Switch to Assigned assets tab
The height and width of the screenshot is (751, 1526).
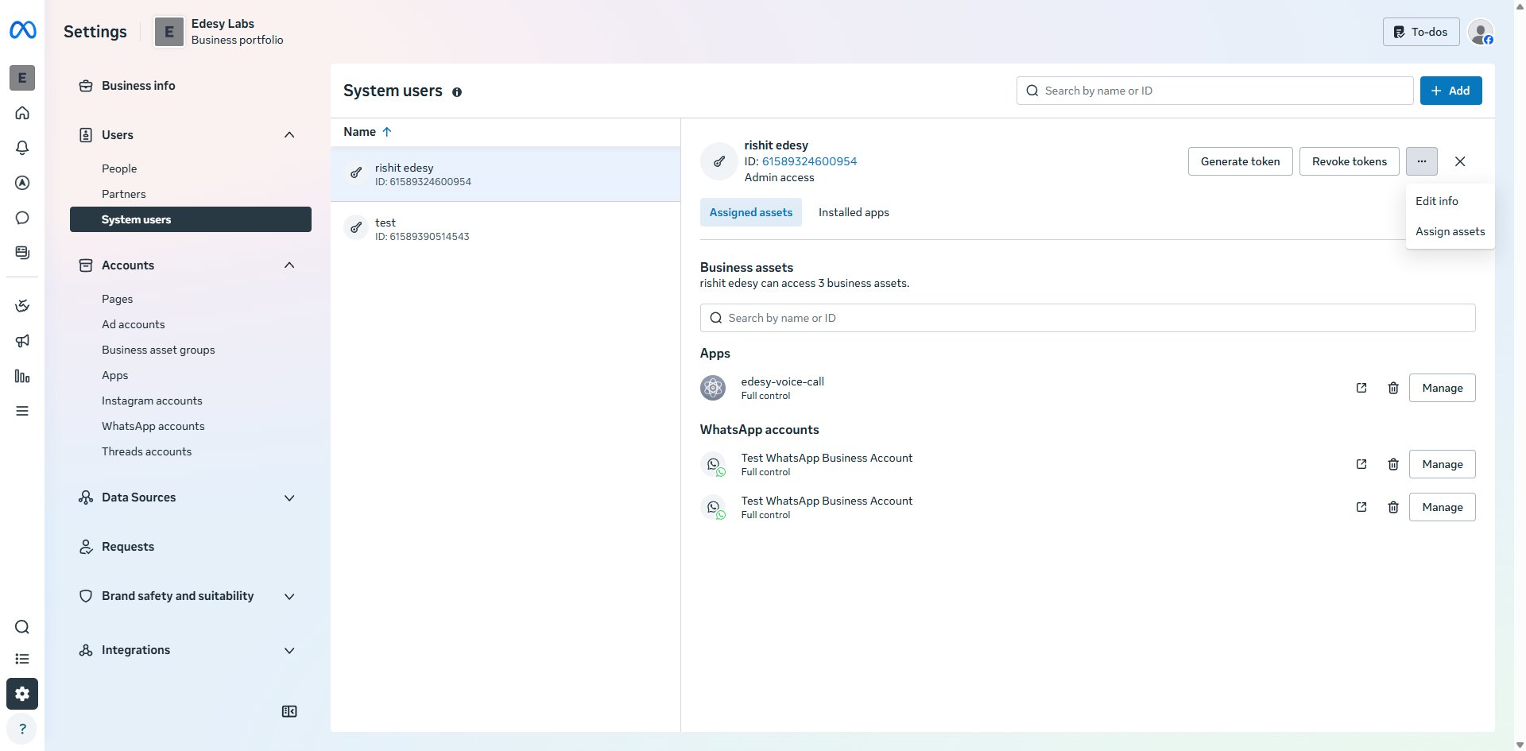(x=751, y=212)
